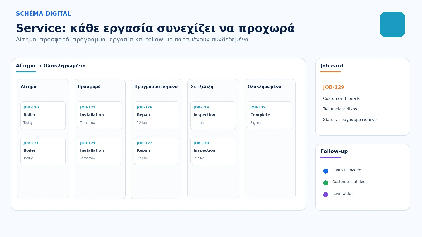The height and width of the screenshot is (237, 422).
Task: Open the JOB-130 Inspection card
Action: (213, 151)
